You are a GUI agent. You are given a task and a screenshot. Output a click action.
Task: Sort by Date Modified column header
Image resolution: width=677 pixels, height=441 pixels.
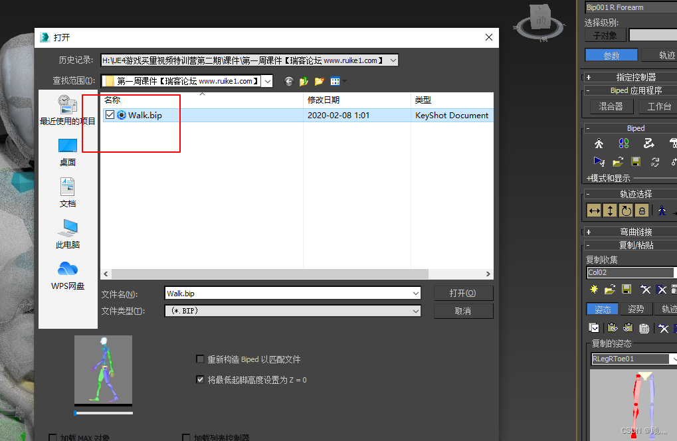[x=357, y=100]
